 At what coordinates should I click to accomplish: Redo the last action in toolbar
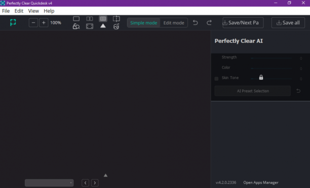click(x=209, y=23)
